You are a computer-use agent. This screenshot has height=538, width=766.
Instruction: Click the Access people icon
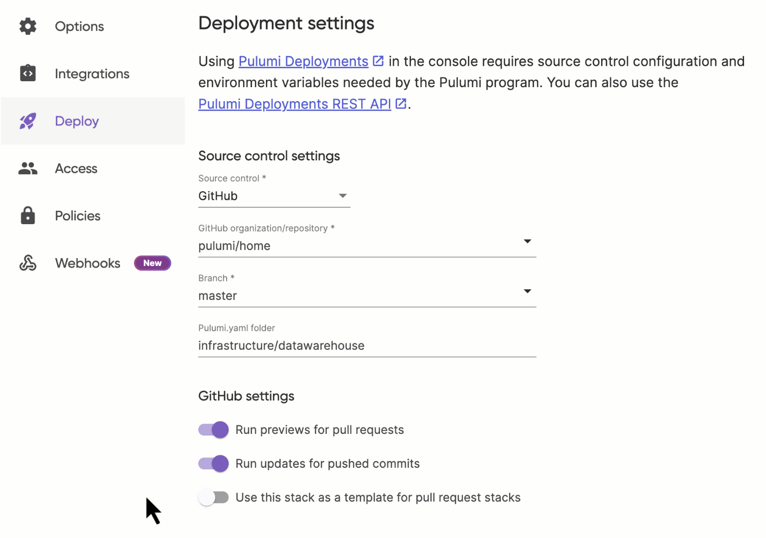(28, 169)
